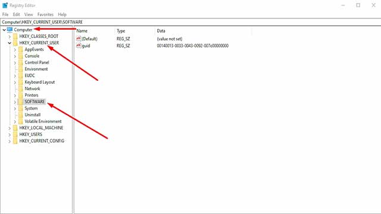Collapse the Computer root node
This screenshot has height=214, width=381.
coord(4,30)
